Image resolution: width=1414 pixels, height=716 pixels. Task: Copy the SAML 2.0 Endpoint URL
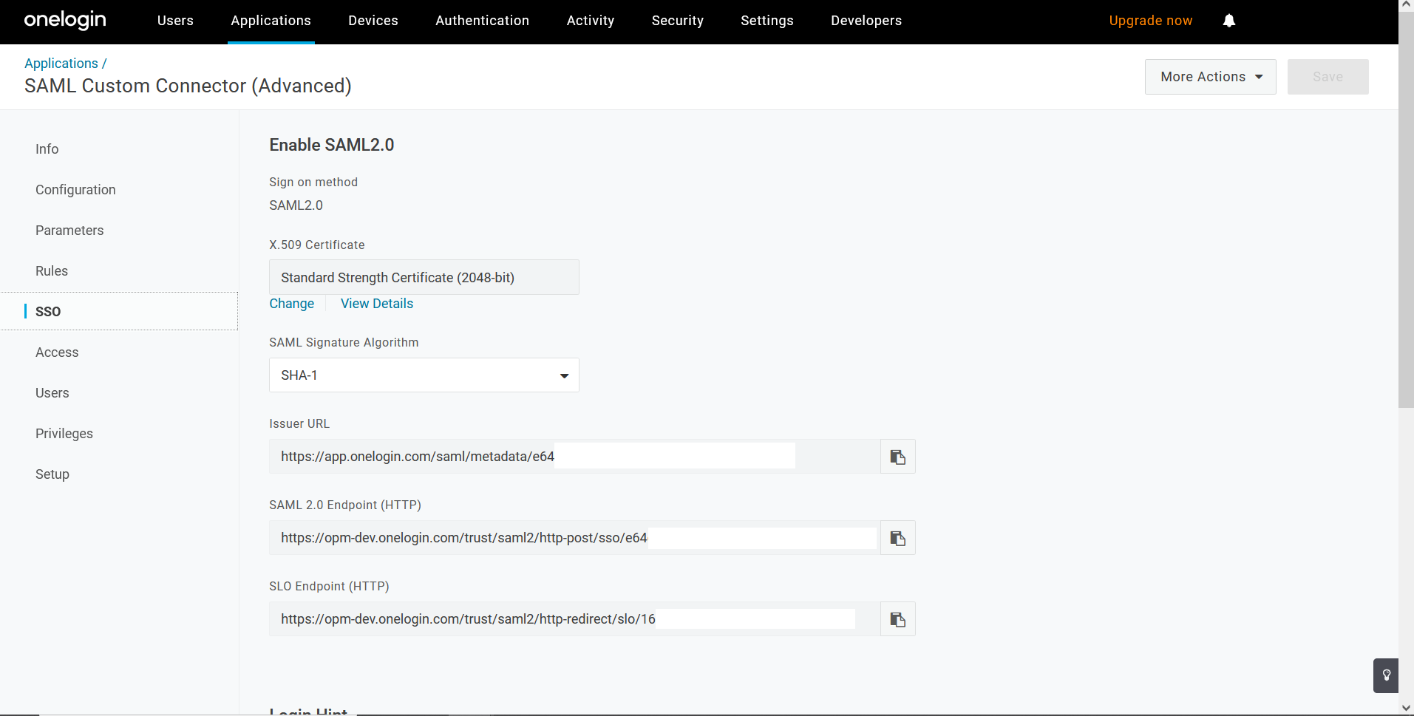898,538
